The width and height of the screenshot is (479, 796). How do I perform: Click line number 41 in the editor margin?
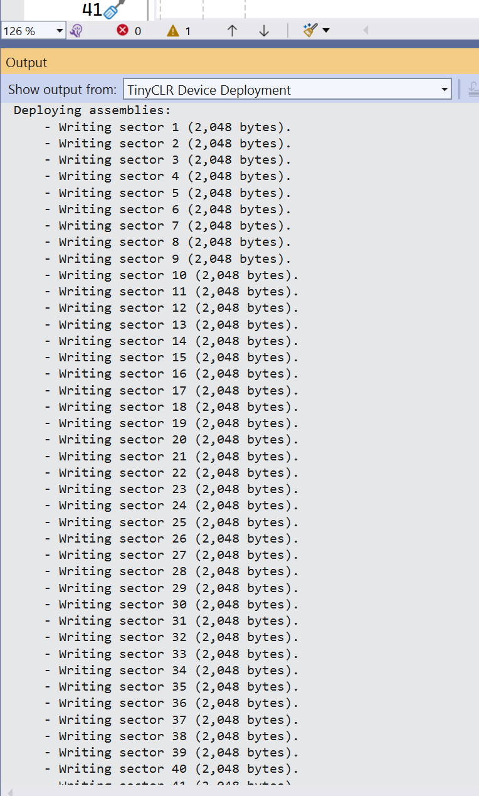[92, 10]
